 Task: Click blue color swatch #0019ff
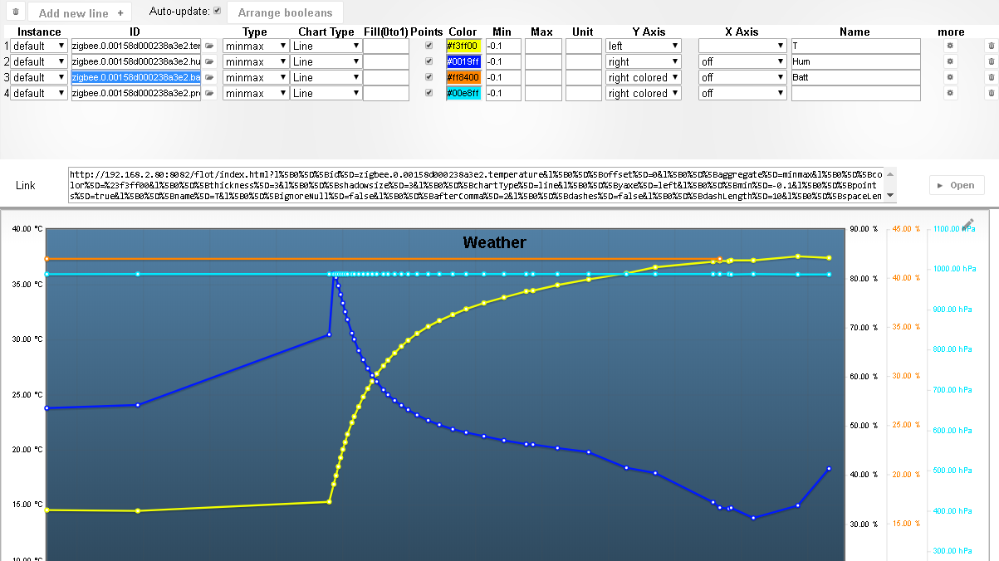[463, 61]
